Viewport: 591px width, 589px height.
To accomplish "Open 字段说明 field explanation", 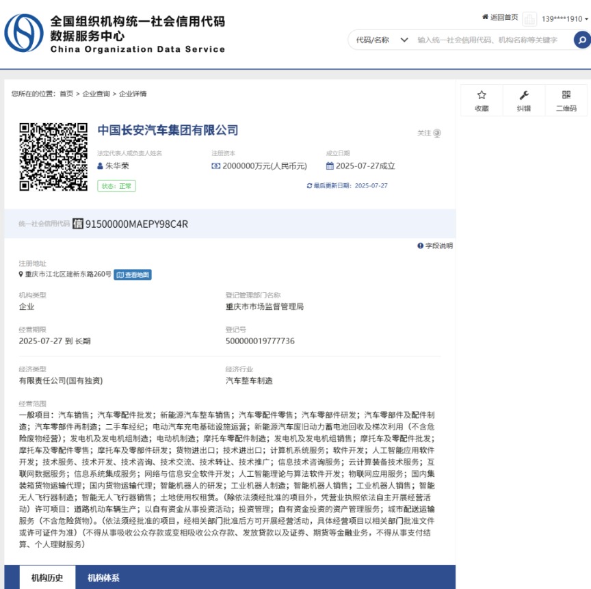I will pos(438,246).
